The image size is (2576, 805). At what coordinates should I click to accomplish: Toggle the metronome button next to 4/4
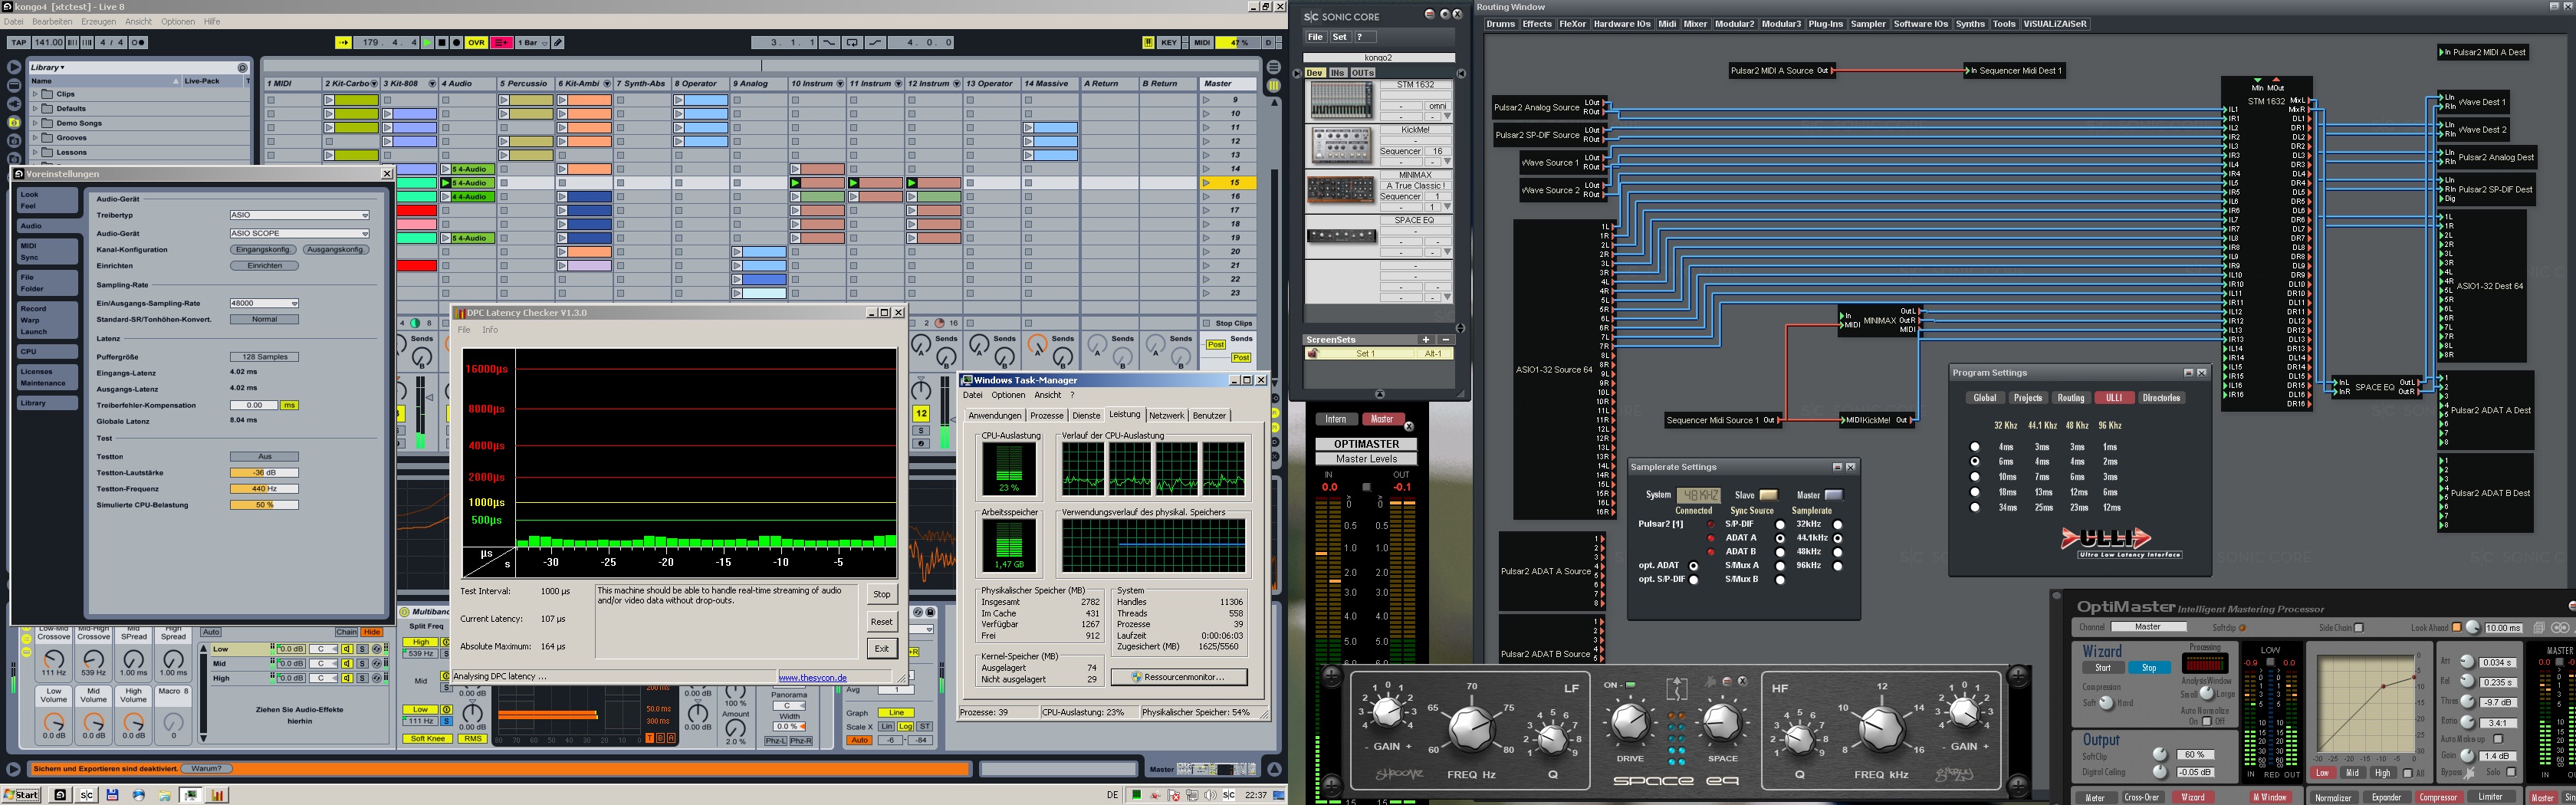139,43
